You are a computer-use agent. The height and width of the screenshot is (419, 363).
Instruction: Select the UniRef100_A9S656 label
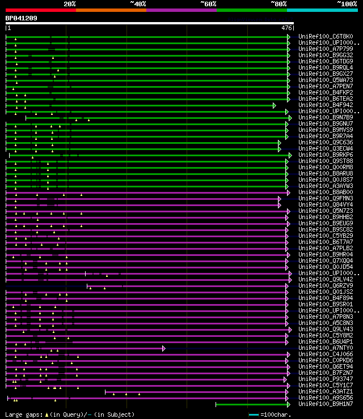[x=326, y=397]
